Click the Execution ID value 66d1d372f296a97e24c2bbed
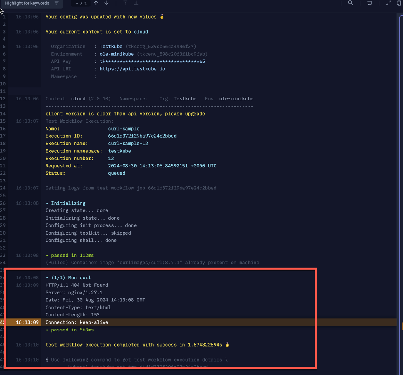 [x=143, y=136]
